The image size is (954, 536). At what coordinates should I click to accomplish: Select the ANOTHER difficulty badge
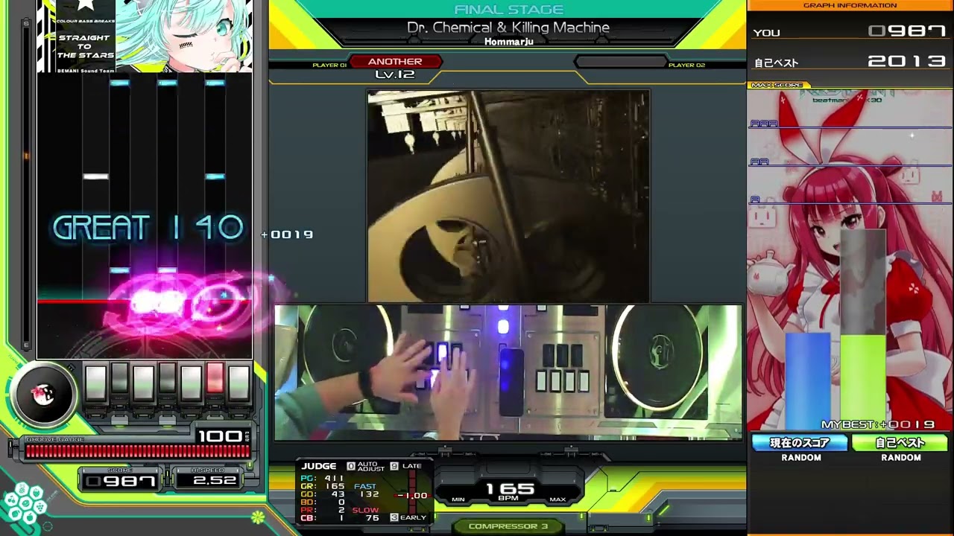tap(395, 61)
